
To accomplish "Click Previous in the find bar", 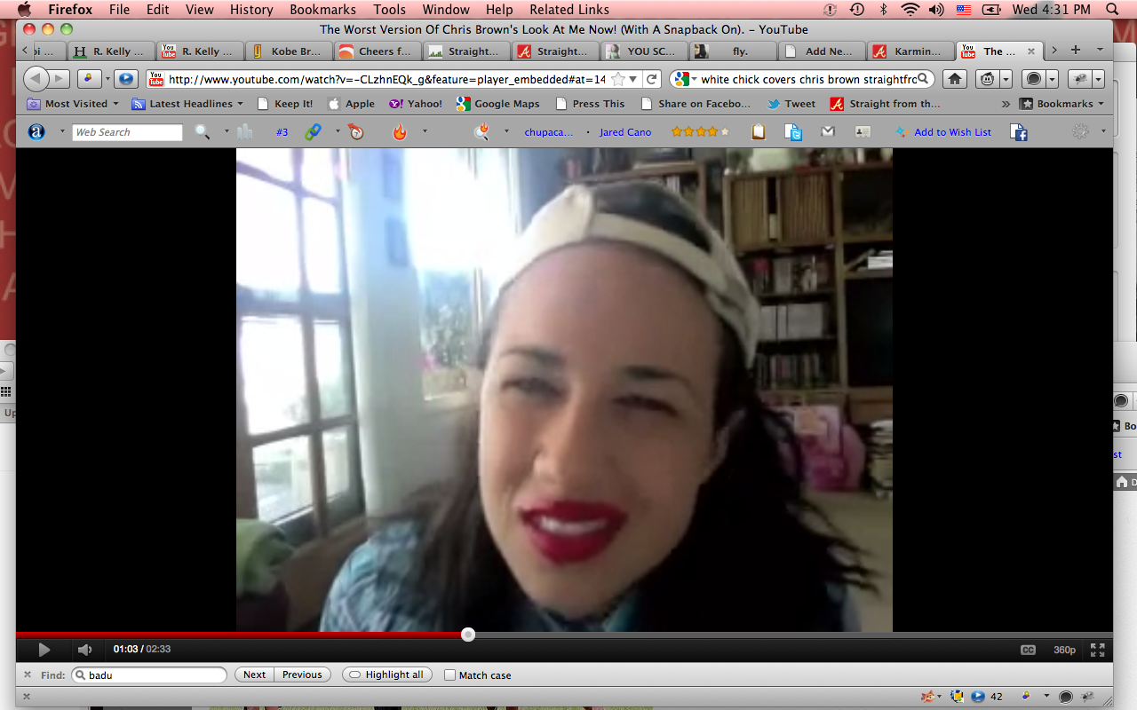I will point(302,674).
